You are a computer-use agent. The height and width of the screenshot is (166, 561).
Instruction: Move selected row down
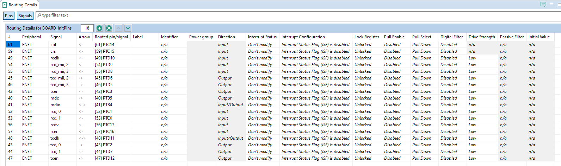[x=128, y=28]
